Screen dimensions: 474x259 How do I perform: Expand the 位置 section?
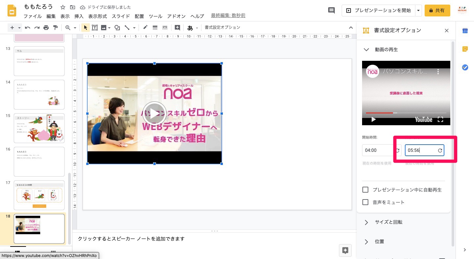366,242
